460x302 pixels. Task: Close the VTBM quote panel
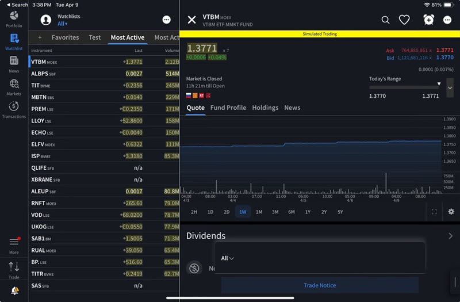point(191,20)
